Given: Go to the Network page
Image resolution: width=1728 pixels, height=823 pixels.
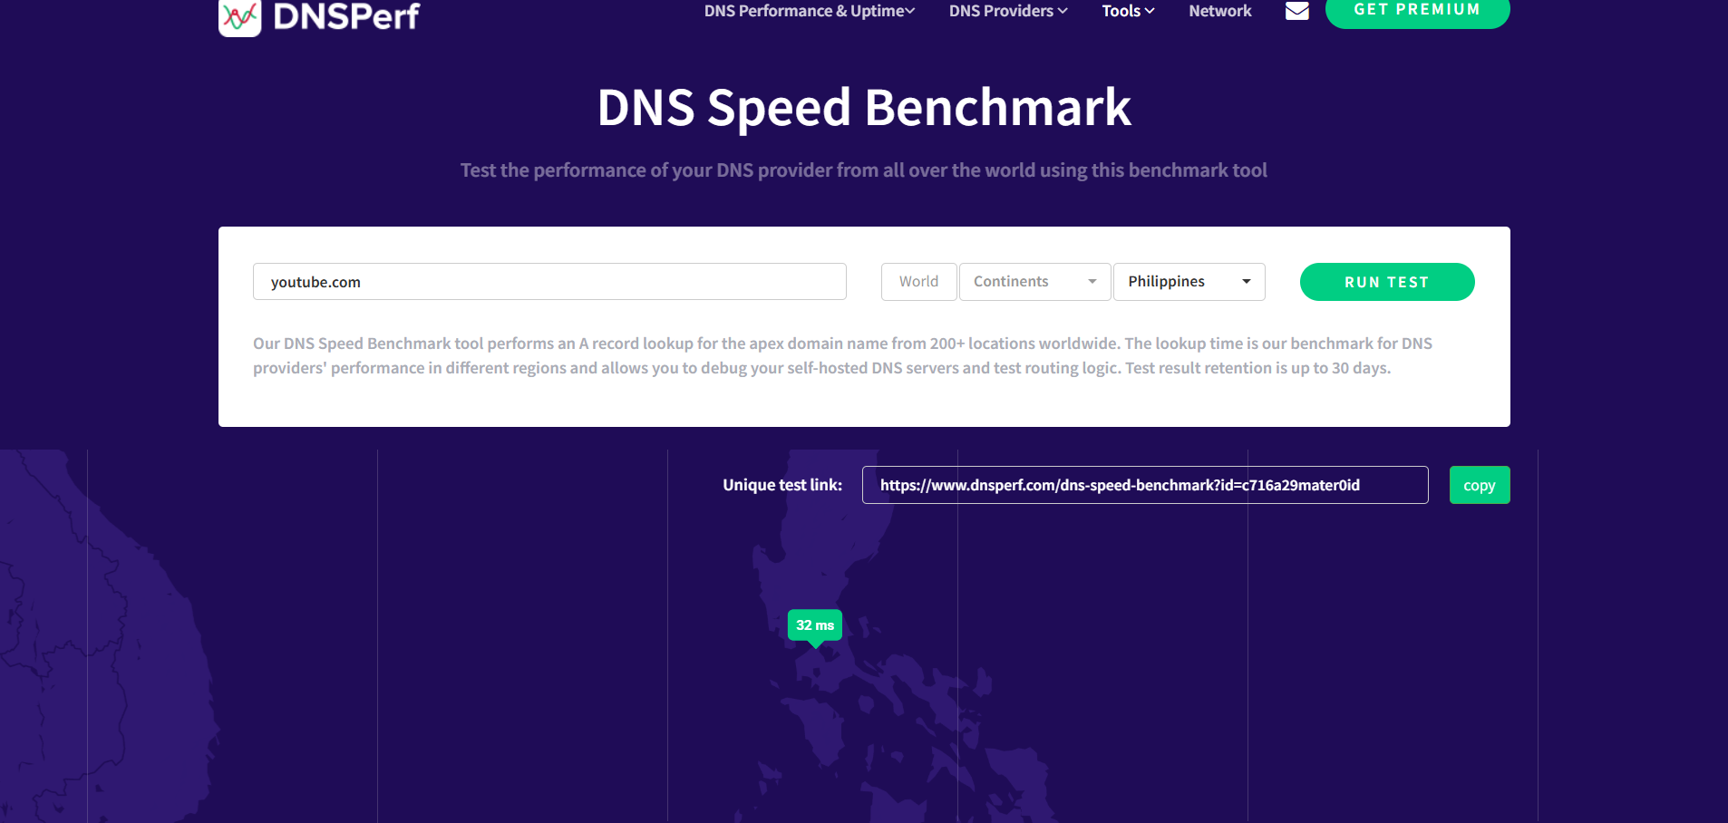Looking at the screenshot, I should [x=1219, y=11].
